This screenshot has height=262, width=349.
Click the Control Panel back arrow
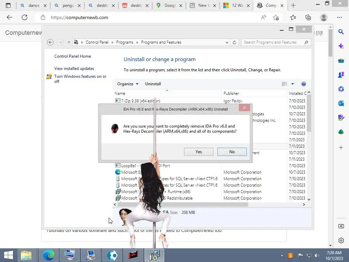click(50, 42)
